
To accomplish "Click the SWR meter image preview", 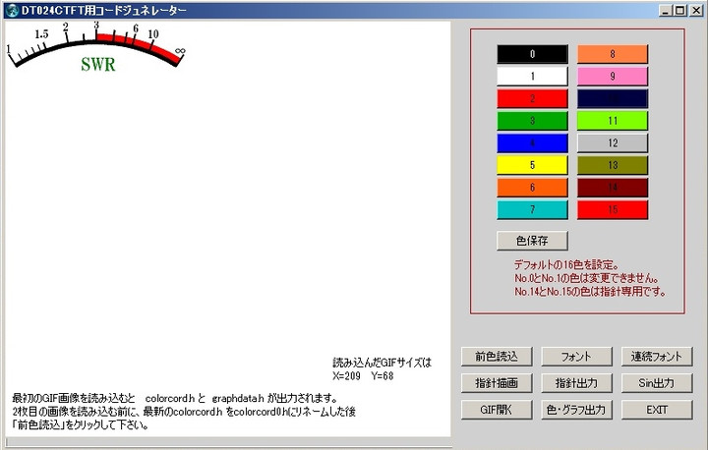I will [96, 47].
